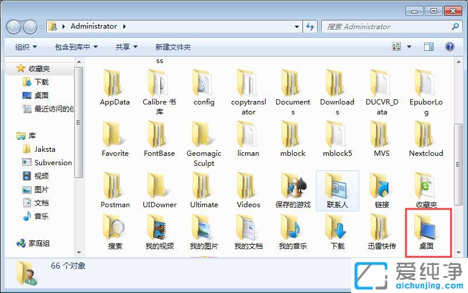Select Subversion library in navigation pane
Screen dimensions: 468x293
click(x=47, y=162)
